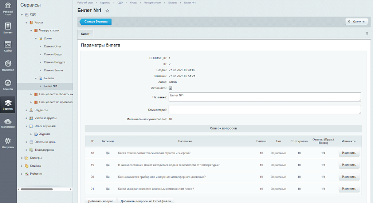Collapse the СДО tree node arrow
The width and height of the screenshot is (373, 203).
point(22,15)
